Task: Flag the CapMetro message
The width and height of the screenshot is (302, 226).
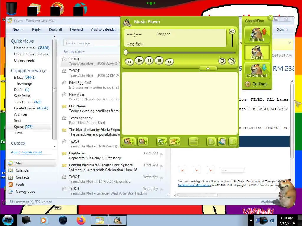Action: tap(161, 154)
